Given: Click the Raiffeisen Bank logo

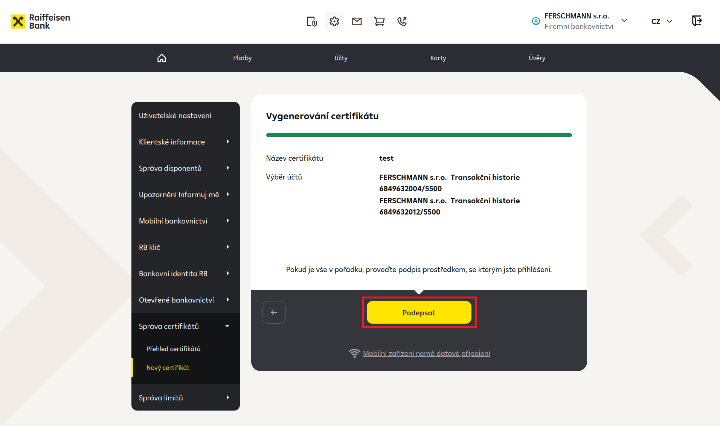Looking at the screenshot, I should [41, 21].
